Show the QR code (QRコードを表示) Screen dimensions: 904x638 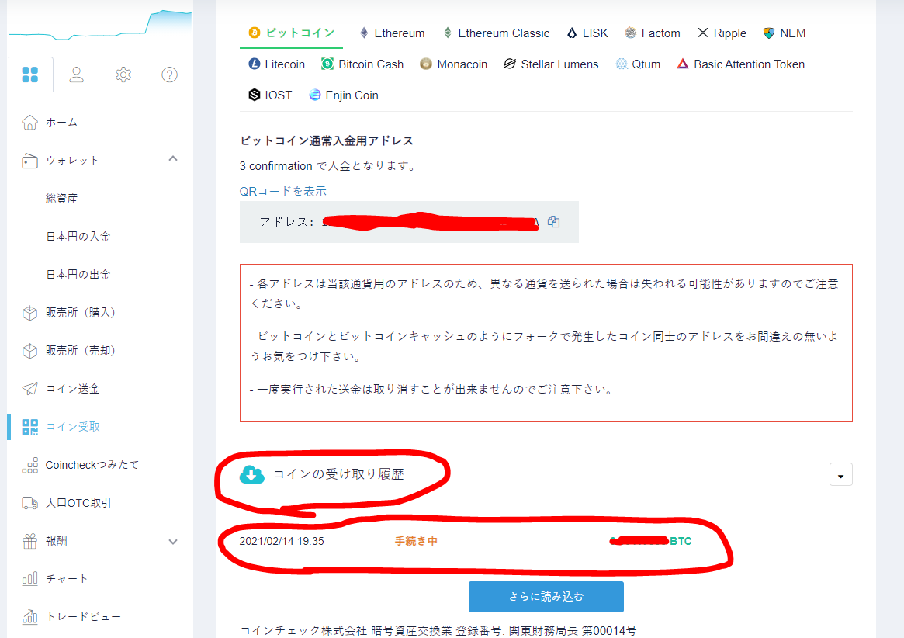coord(282,190)
